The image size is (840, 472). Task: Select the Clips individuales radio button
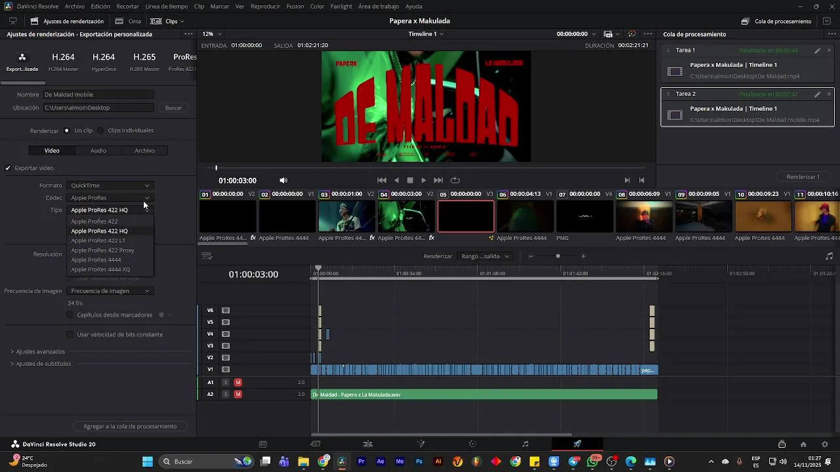[x=100, y=130]
